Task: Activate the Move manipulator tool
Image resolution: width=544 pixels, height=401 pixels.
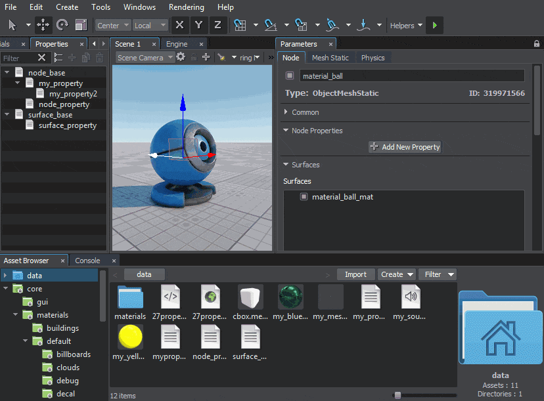Action: click(43, 25)
